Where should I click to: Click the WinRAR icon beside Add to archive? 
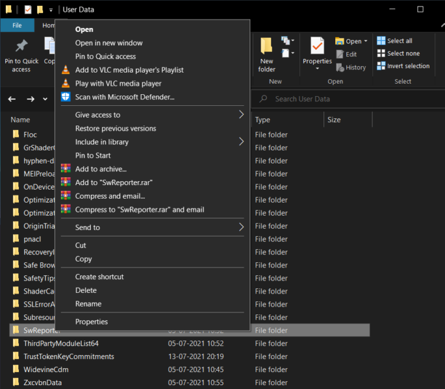pos(65,169)
